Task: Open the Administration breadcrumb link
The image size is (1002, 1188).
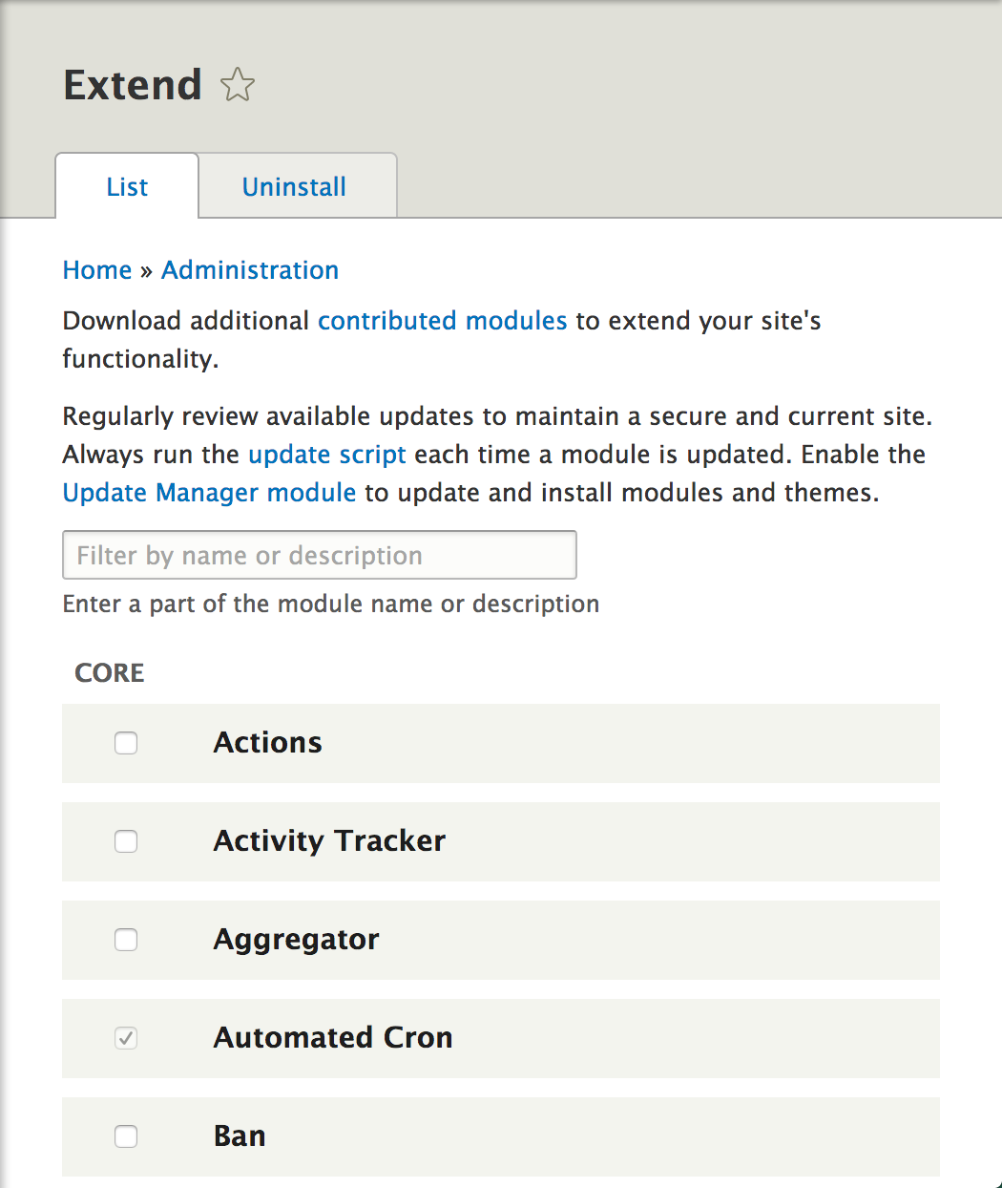Action: click(x=250, y=270)
